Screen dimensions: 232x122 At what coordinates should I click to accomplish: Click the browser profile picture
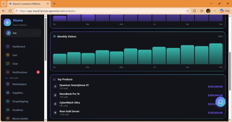click(208, 11)
